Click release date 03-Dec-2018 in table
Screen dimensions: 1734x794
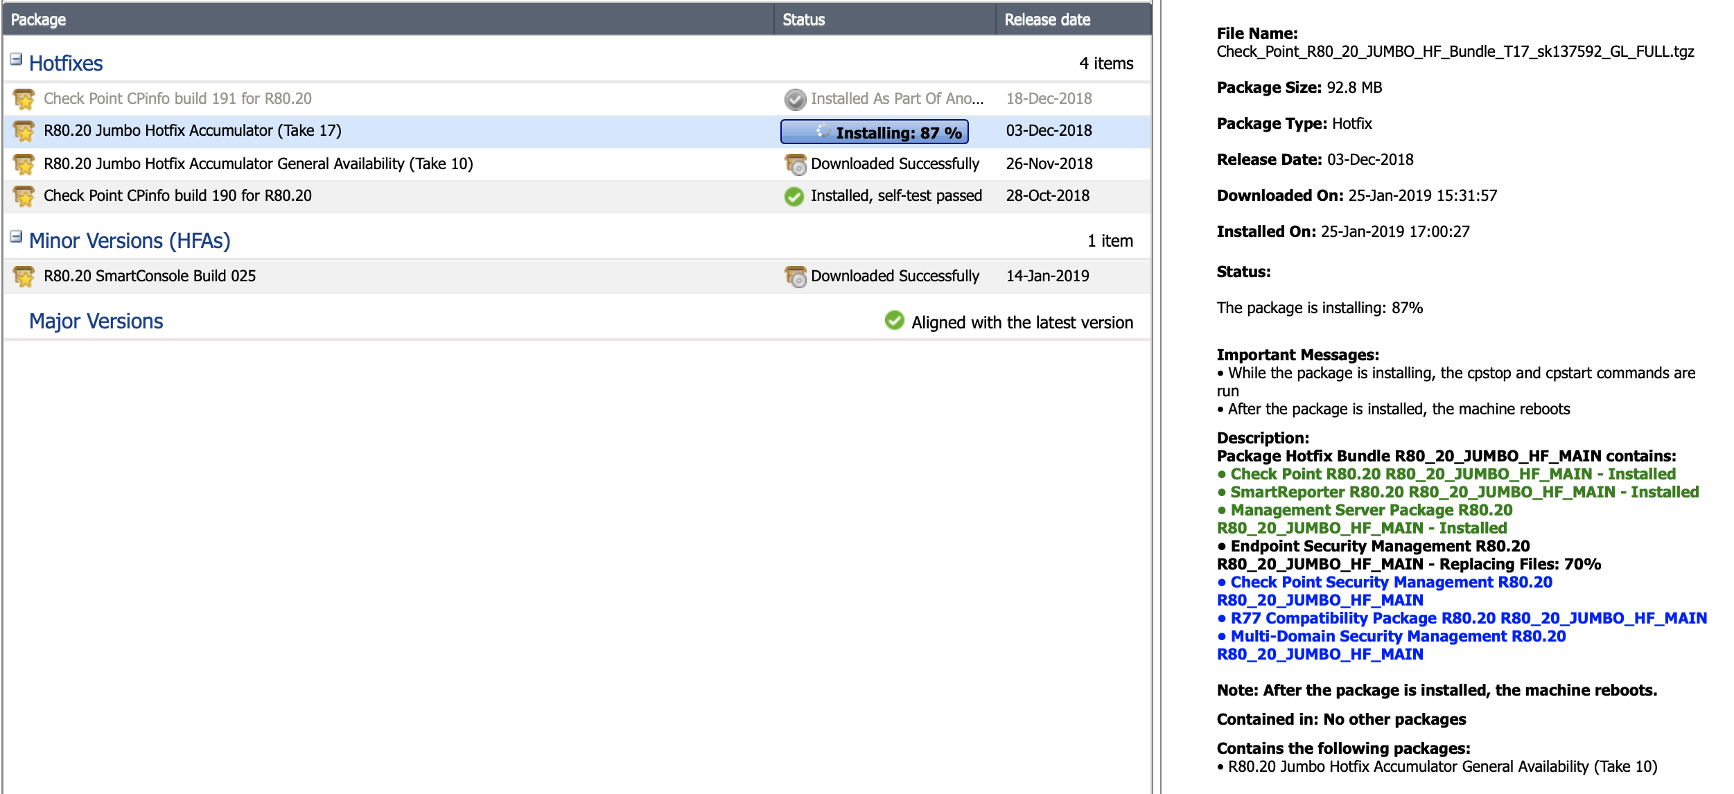tap(1049, 130)
